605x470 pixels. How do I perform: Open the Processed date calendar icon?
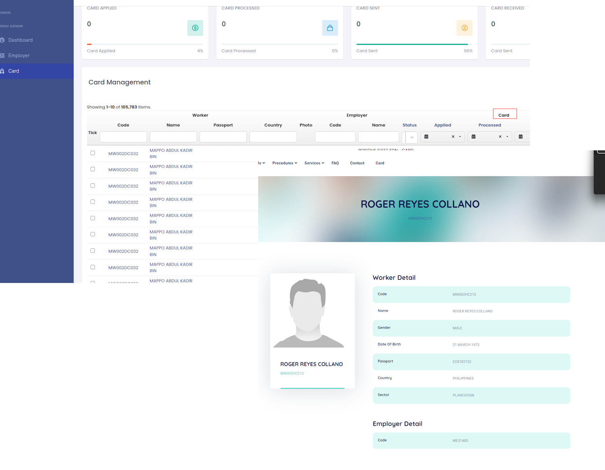474,137
